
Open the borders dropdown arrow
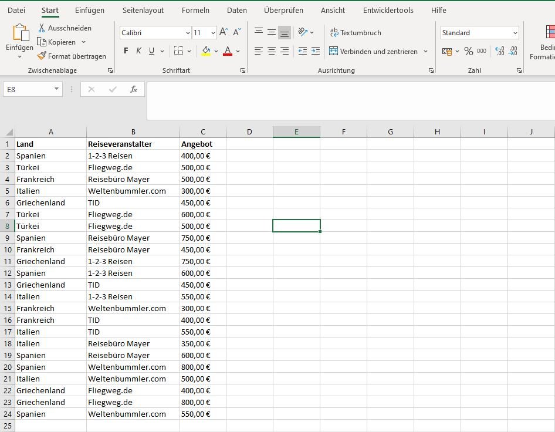coord(189,51)
